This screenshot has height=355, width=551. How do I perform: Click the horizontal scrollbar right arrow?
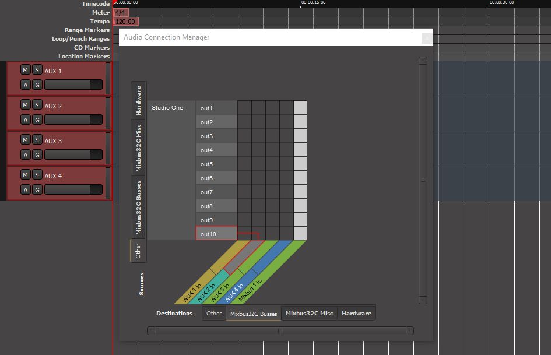(410, 331)
